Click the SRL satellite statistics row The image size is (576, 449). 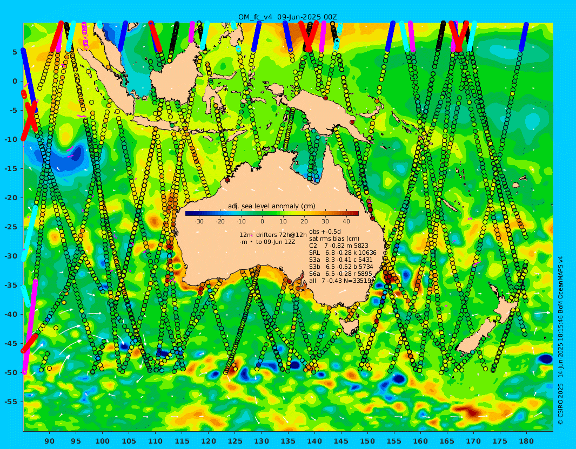343,253
